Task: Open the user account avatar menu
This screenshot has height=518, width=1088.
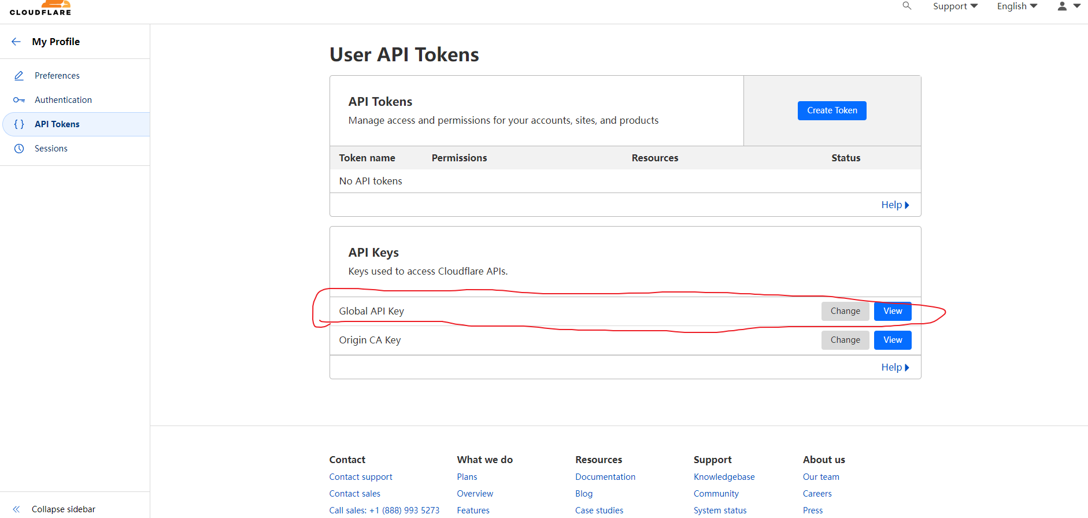Action: 1069,6
